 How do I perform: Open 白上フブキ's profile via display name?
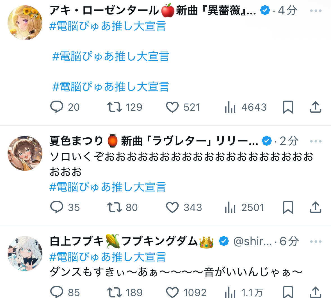[131, 241]
